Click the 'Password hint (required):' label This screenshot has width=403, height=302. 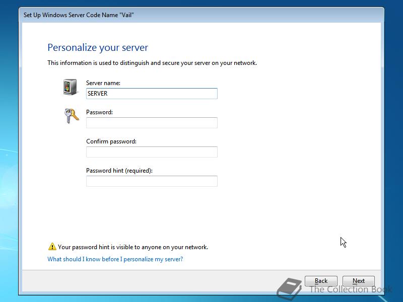click(x=119, y=171)
